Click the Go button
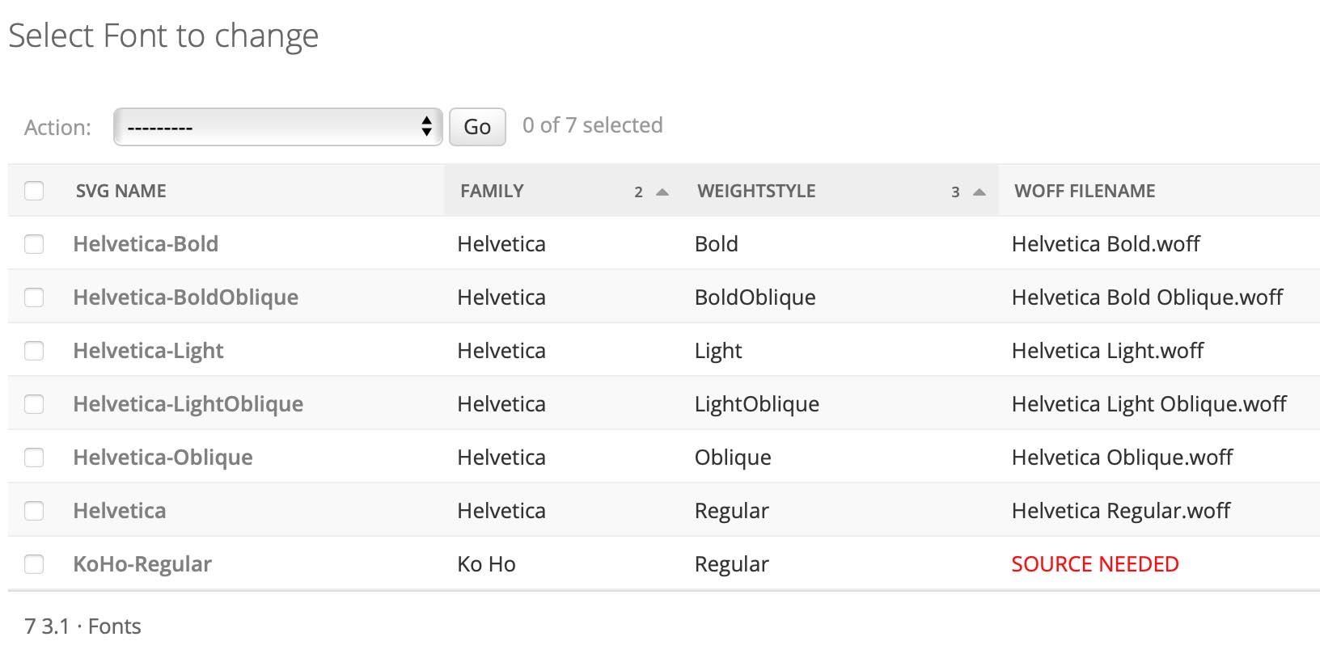Image resolution: width=1320 pixels, height=658 pixels. pyautogui.click(x=477, y=127)
